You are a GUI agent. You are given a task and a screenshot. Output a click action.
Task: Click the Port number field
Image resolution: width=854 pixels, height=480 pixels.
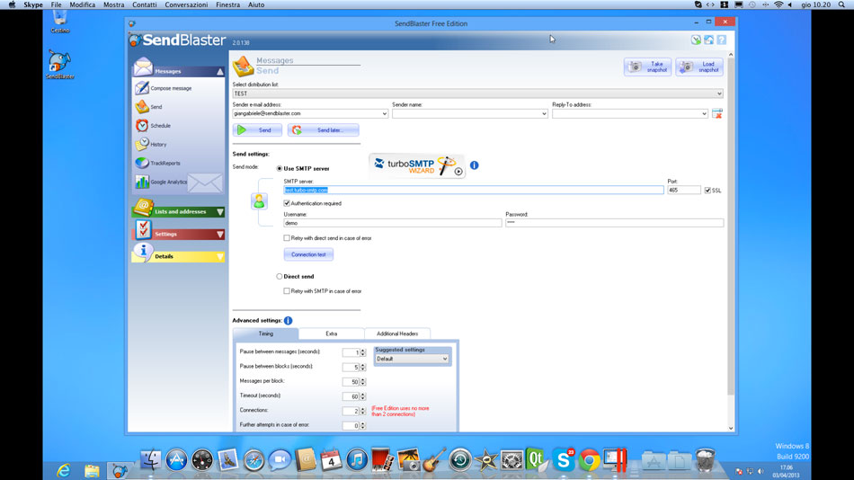(684, 191)
